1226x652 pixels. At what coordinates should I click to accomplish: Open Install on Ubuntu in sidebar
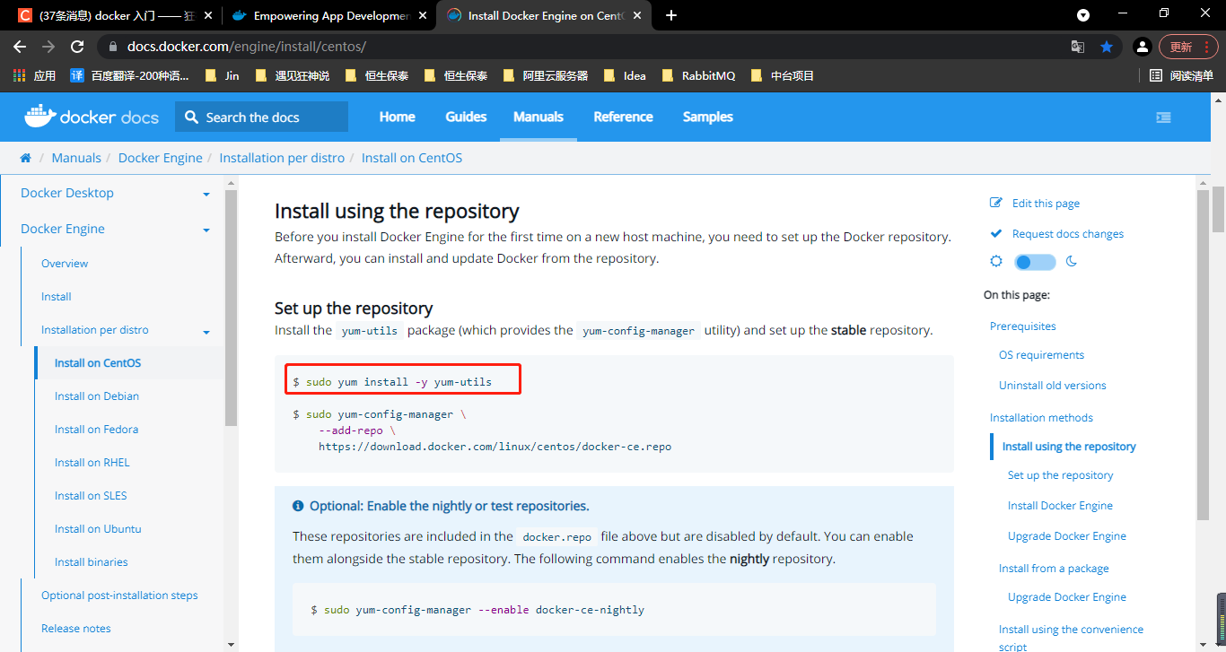[x=98, y=529]
